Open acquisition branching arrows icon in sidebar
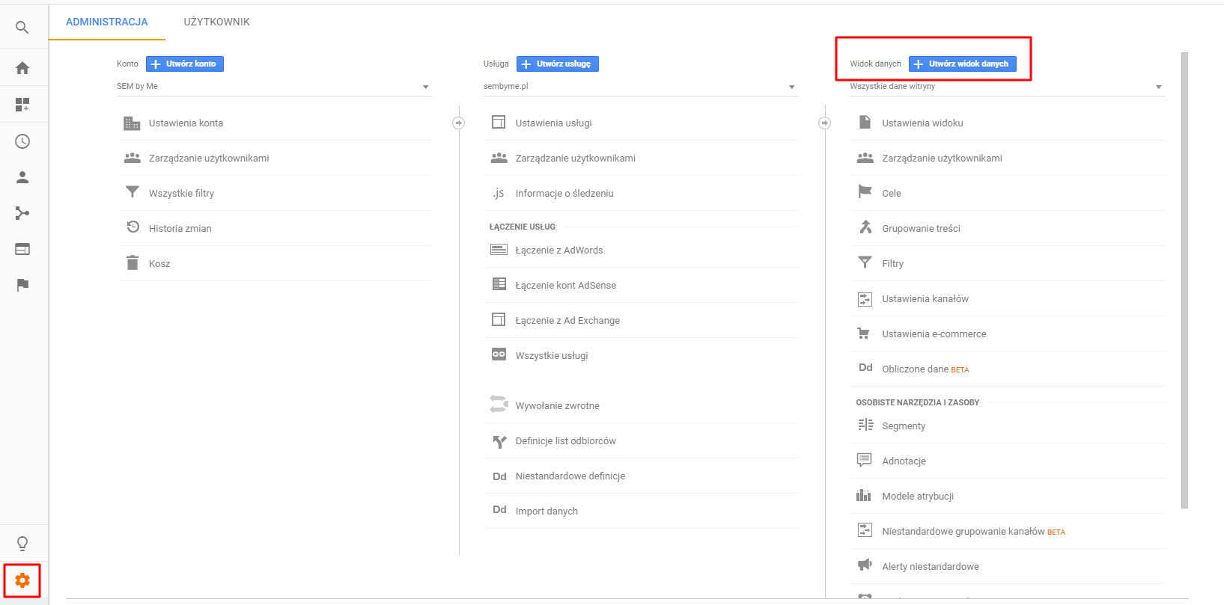 click(x=22, y=213)
